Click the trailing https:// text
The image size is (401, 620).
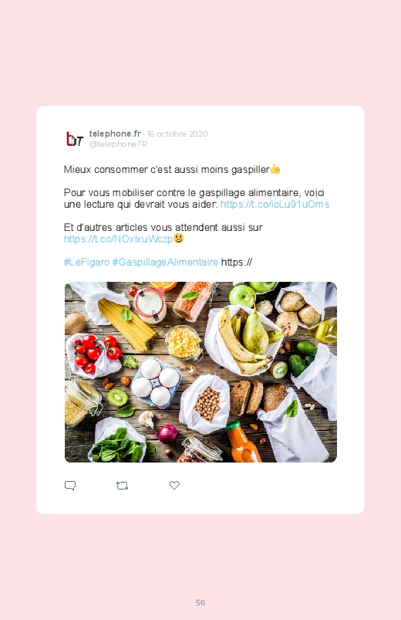point(237,263)
